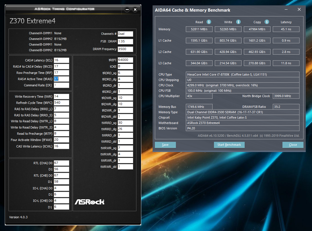312x231 pixels.
Task: Click the IO-L (CHB) D0 field
Action: [x=61, y=201]
